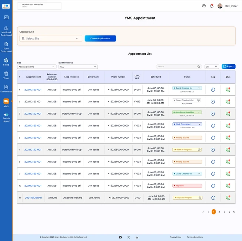View log history for row 2
Image resolution: width=242 pixels, height=241 pixels.
coord(213,113)
